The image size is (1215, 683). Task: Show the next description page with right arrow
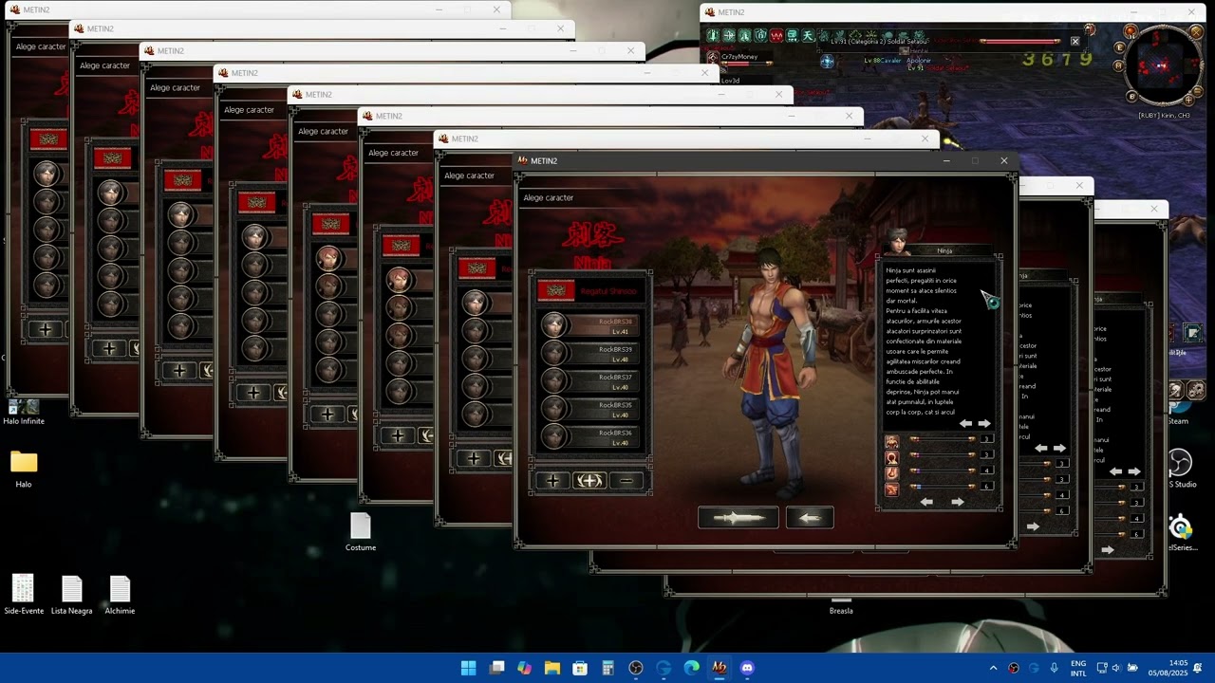coord(984,423)
